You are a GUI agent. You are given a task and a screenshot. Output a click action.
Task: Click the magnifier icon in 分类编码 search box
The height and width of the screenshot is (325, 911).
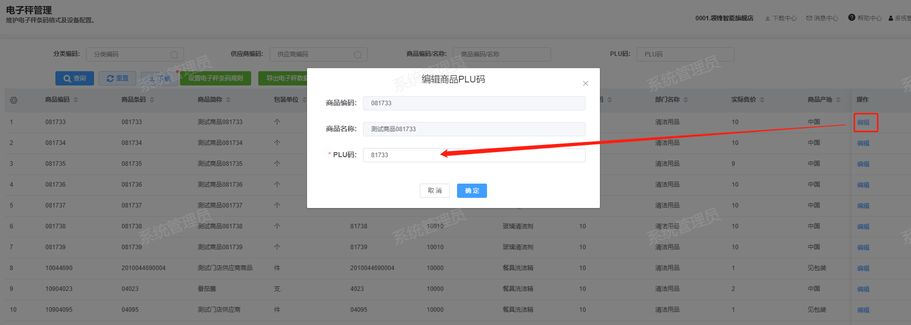pos(174,54)
